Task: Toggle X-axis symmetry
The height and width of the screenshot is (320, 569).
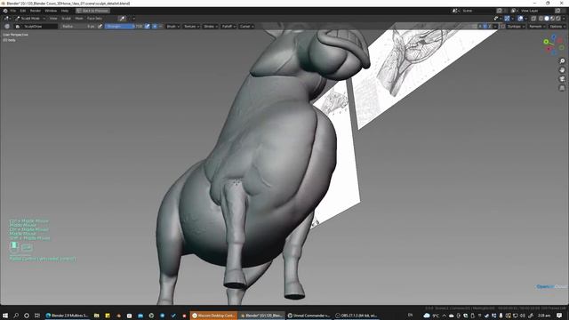Action: 480,27
